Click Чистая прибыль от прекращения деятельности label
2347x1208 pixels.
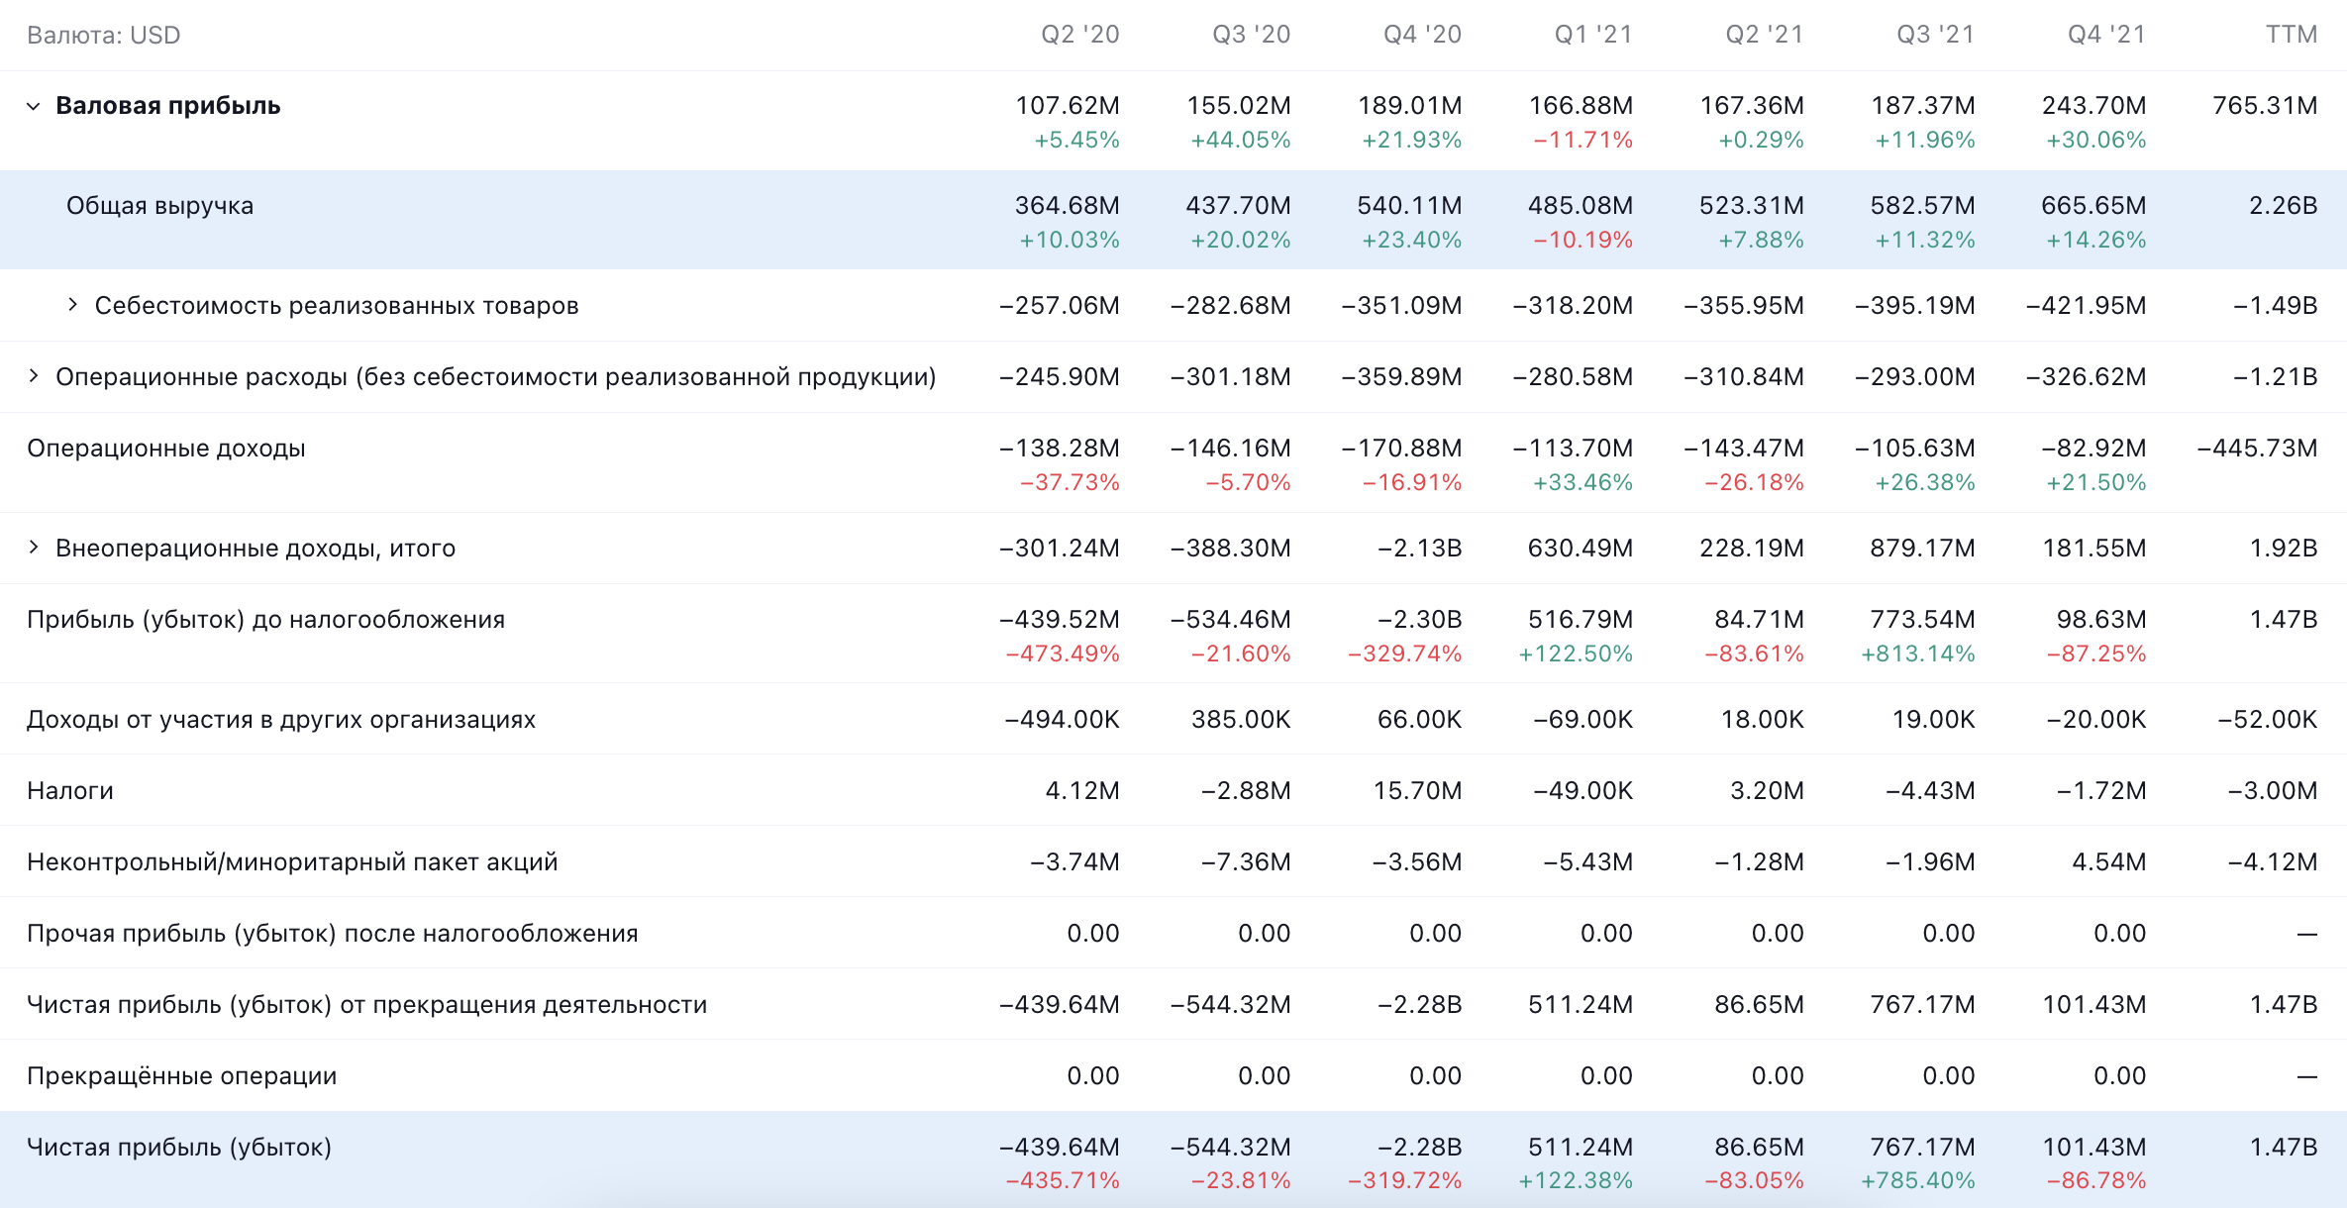[367, 1004]
